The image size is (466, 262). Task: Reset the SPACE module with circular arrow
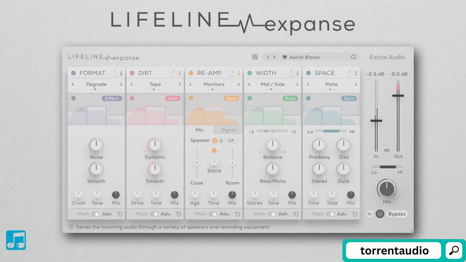[355, 214]
